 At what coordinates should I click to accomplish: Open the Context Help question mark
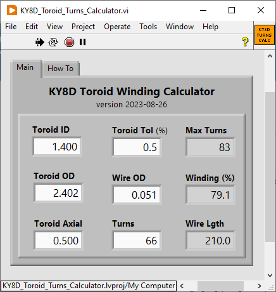point(245,42)
